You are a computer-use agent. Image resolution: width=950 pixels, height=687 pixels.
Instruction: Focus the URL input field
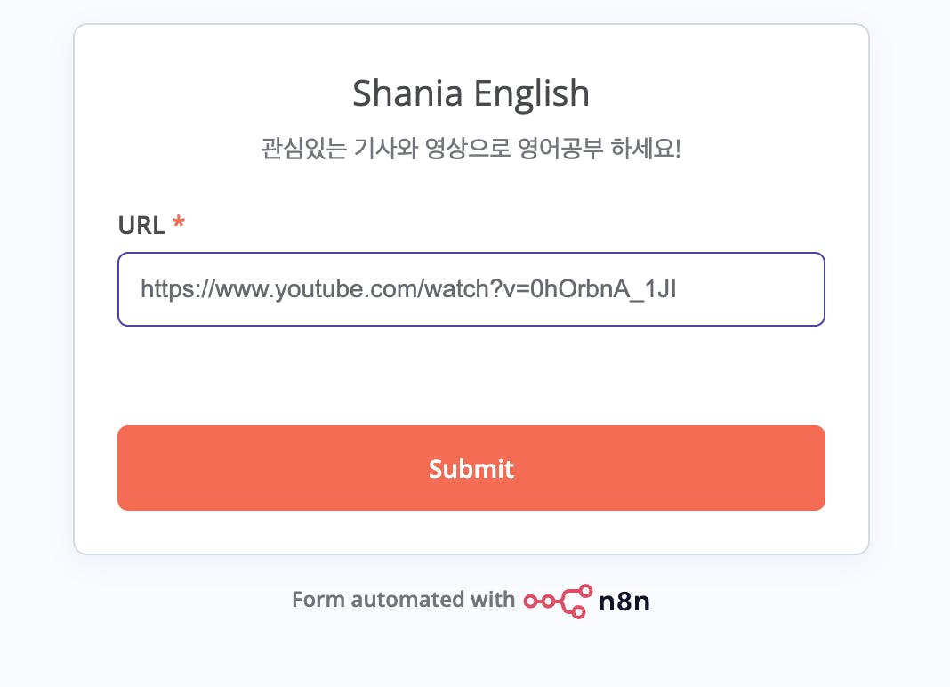[x=471, y=289]
